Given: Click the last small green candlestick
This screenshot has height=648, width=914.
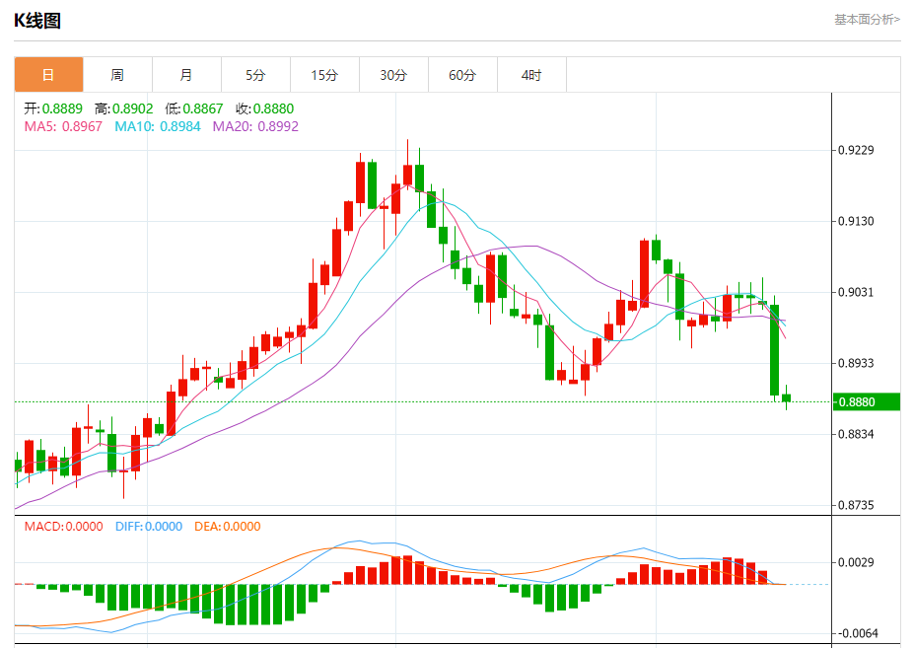Looking at the screenshot, I should (x=787, y=397).
